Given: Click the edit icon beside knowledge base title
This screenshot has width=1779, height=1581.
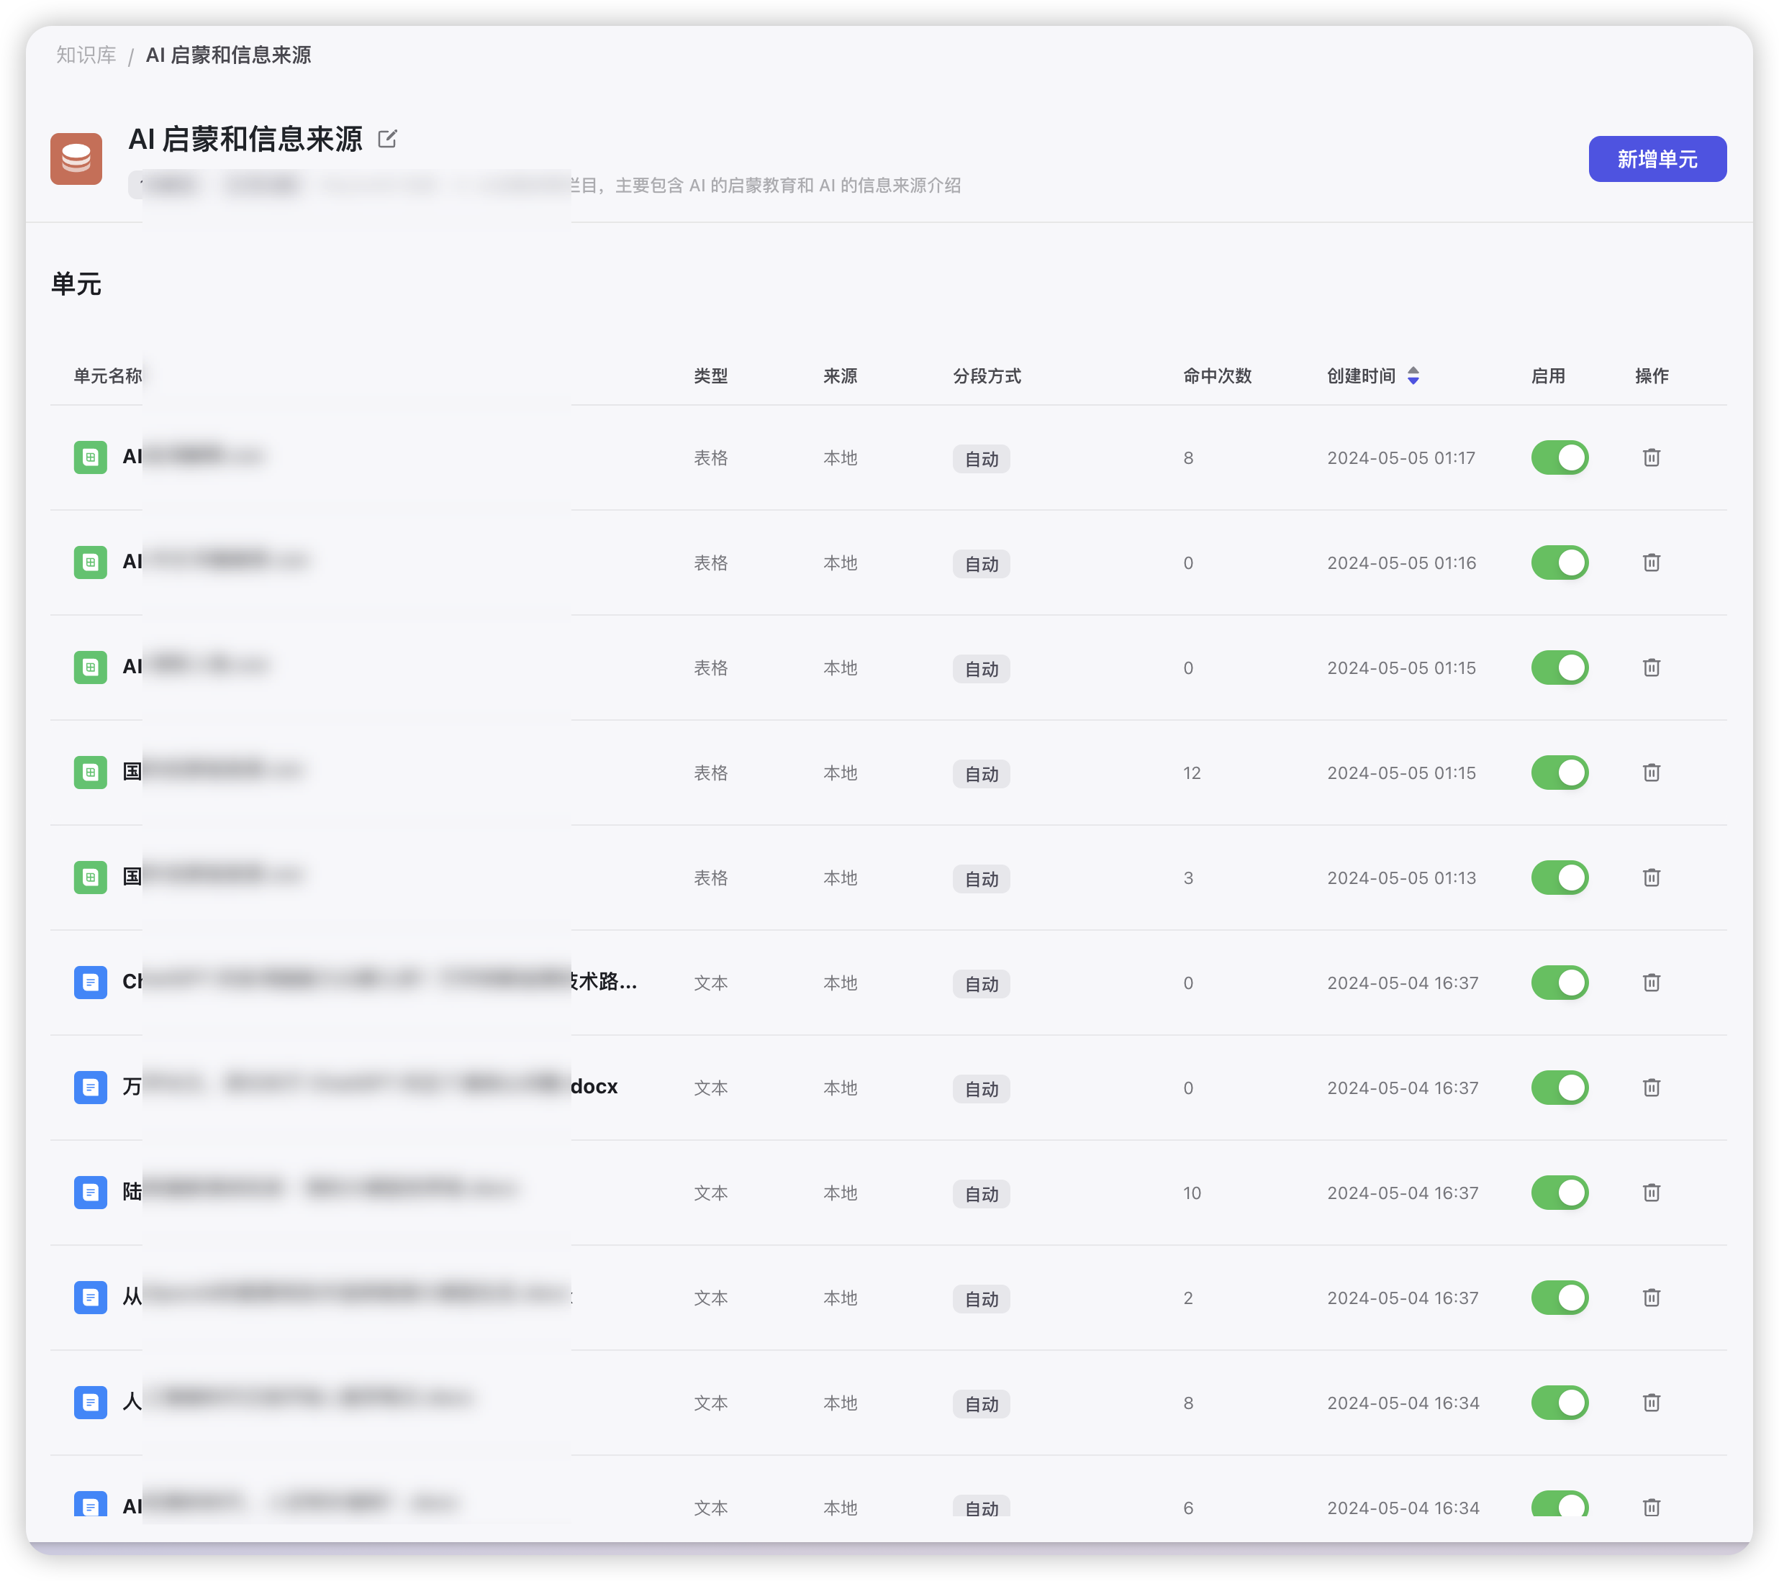Looking at the screenshot, I should 387,140.
